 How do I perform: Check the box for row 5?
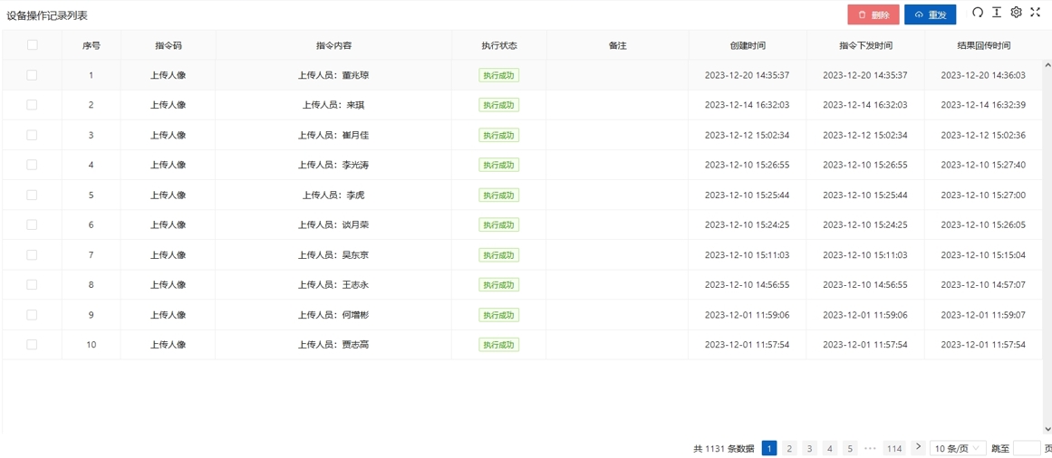click(x=33, y=195)
